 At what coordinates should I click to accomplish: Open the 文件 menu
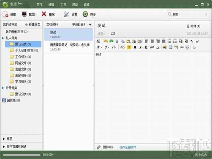coord(40,5)
